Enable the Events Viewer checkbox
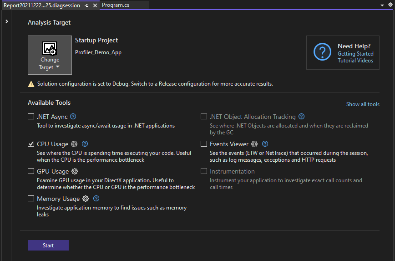The height and width of the screenshot is (261, 395). (x=204, y=144)
